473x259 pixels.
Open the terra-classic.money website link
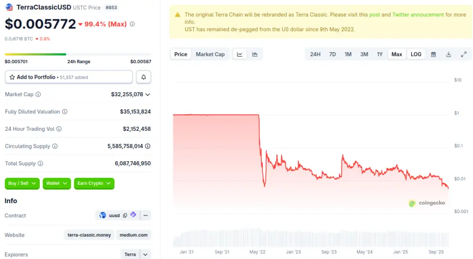click(x=89, y=235)
